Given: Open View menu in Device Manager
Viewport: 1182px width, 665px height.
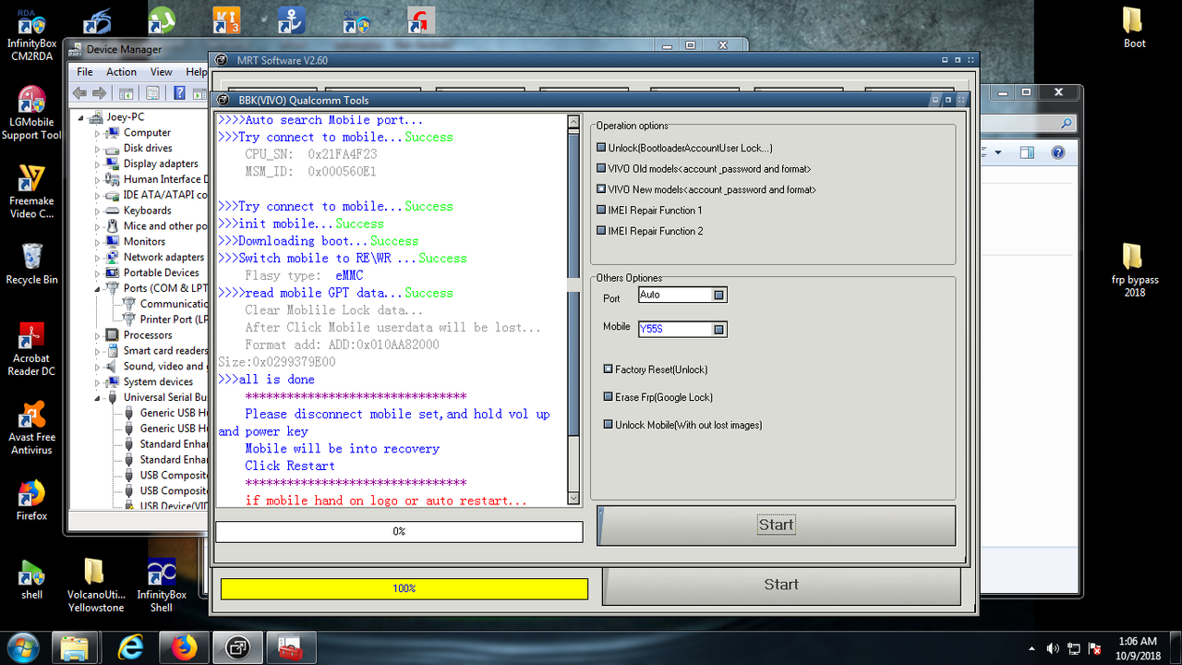Looking at the screenshot, I should coord(162,72).
